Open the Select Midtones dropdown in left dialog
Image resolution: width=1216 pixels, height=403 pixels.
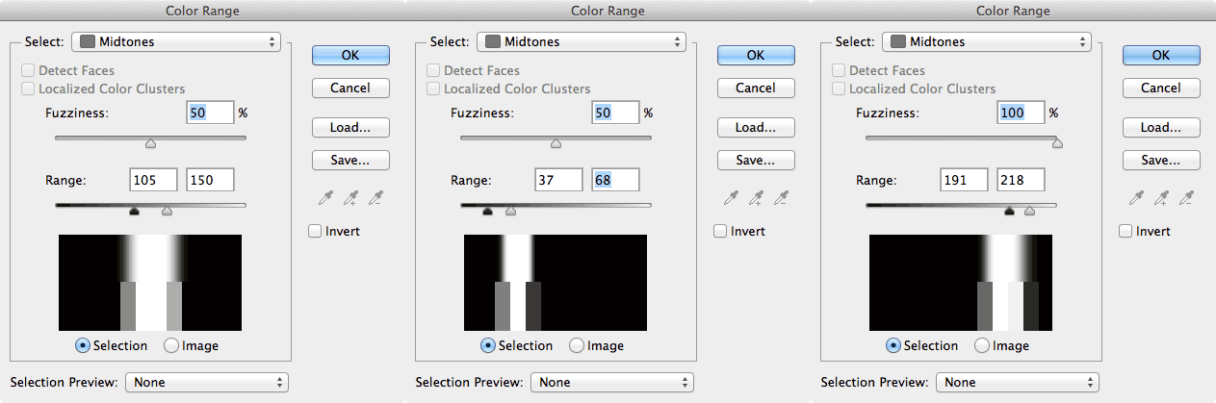pos(178,41)
